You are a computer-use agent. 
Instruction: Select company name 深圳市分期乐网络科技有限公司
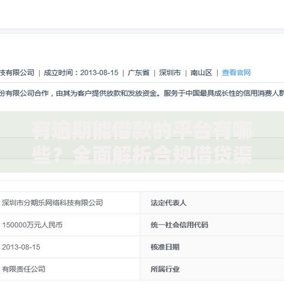pos(53,203)
